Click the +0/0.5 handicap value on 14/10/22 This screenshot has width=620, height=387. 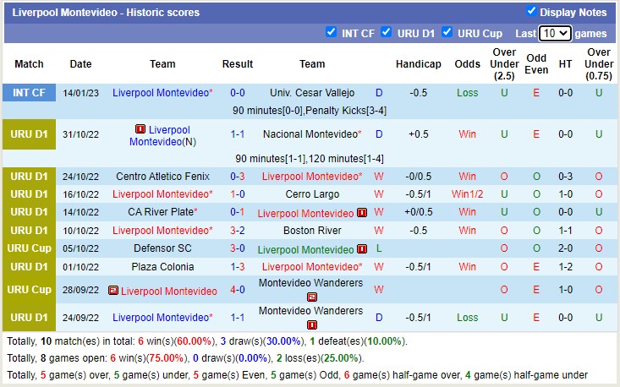pos(419,212)
